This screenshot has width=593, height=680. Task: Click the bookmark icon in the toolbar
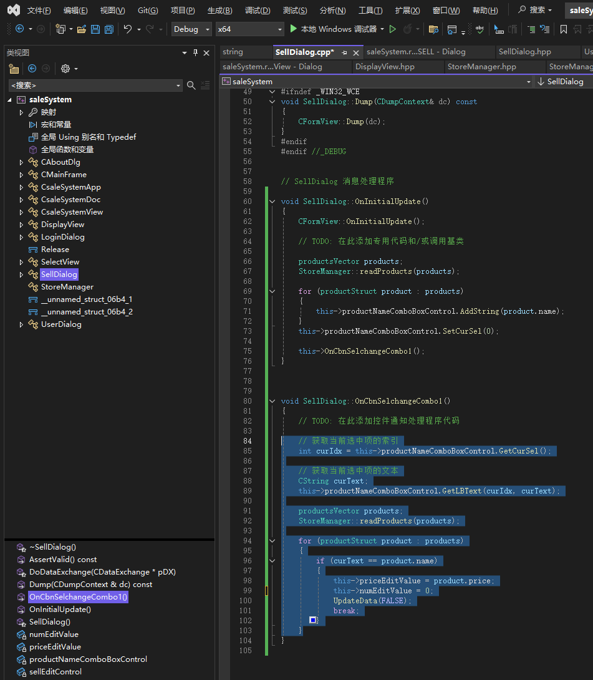[x=564, y=29]
